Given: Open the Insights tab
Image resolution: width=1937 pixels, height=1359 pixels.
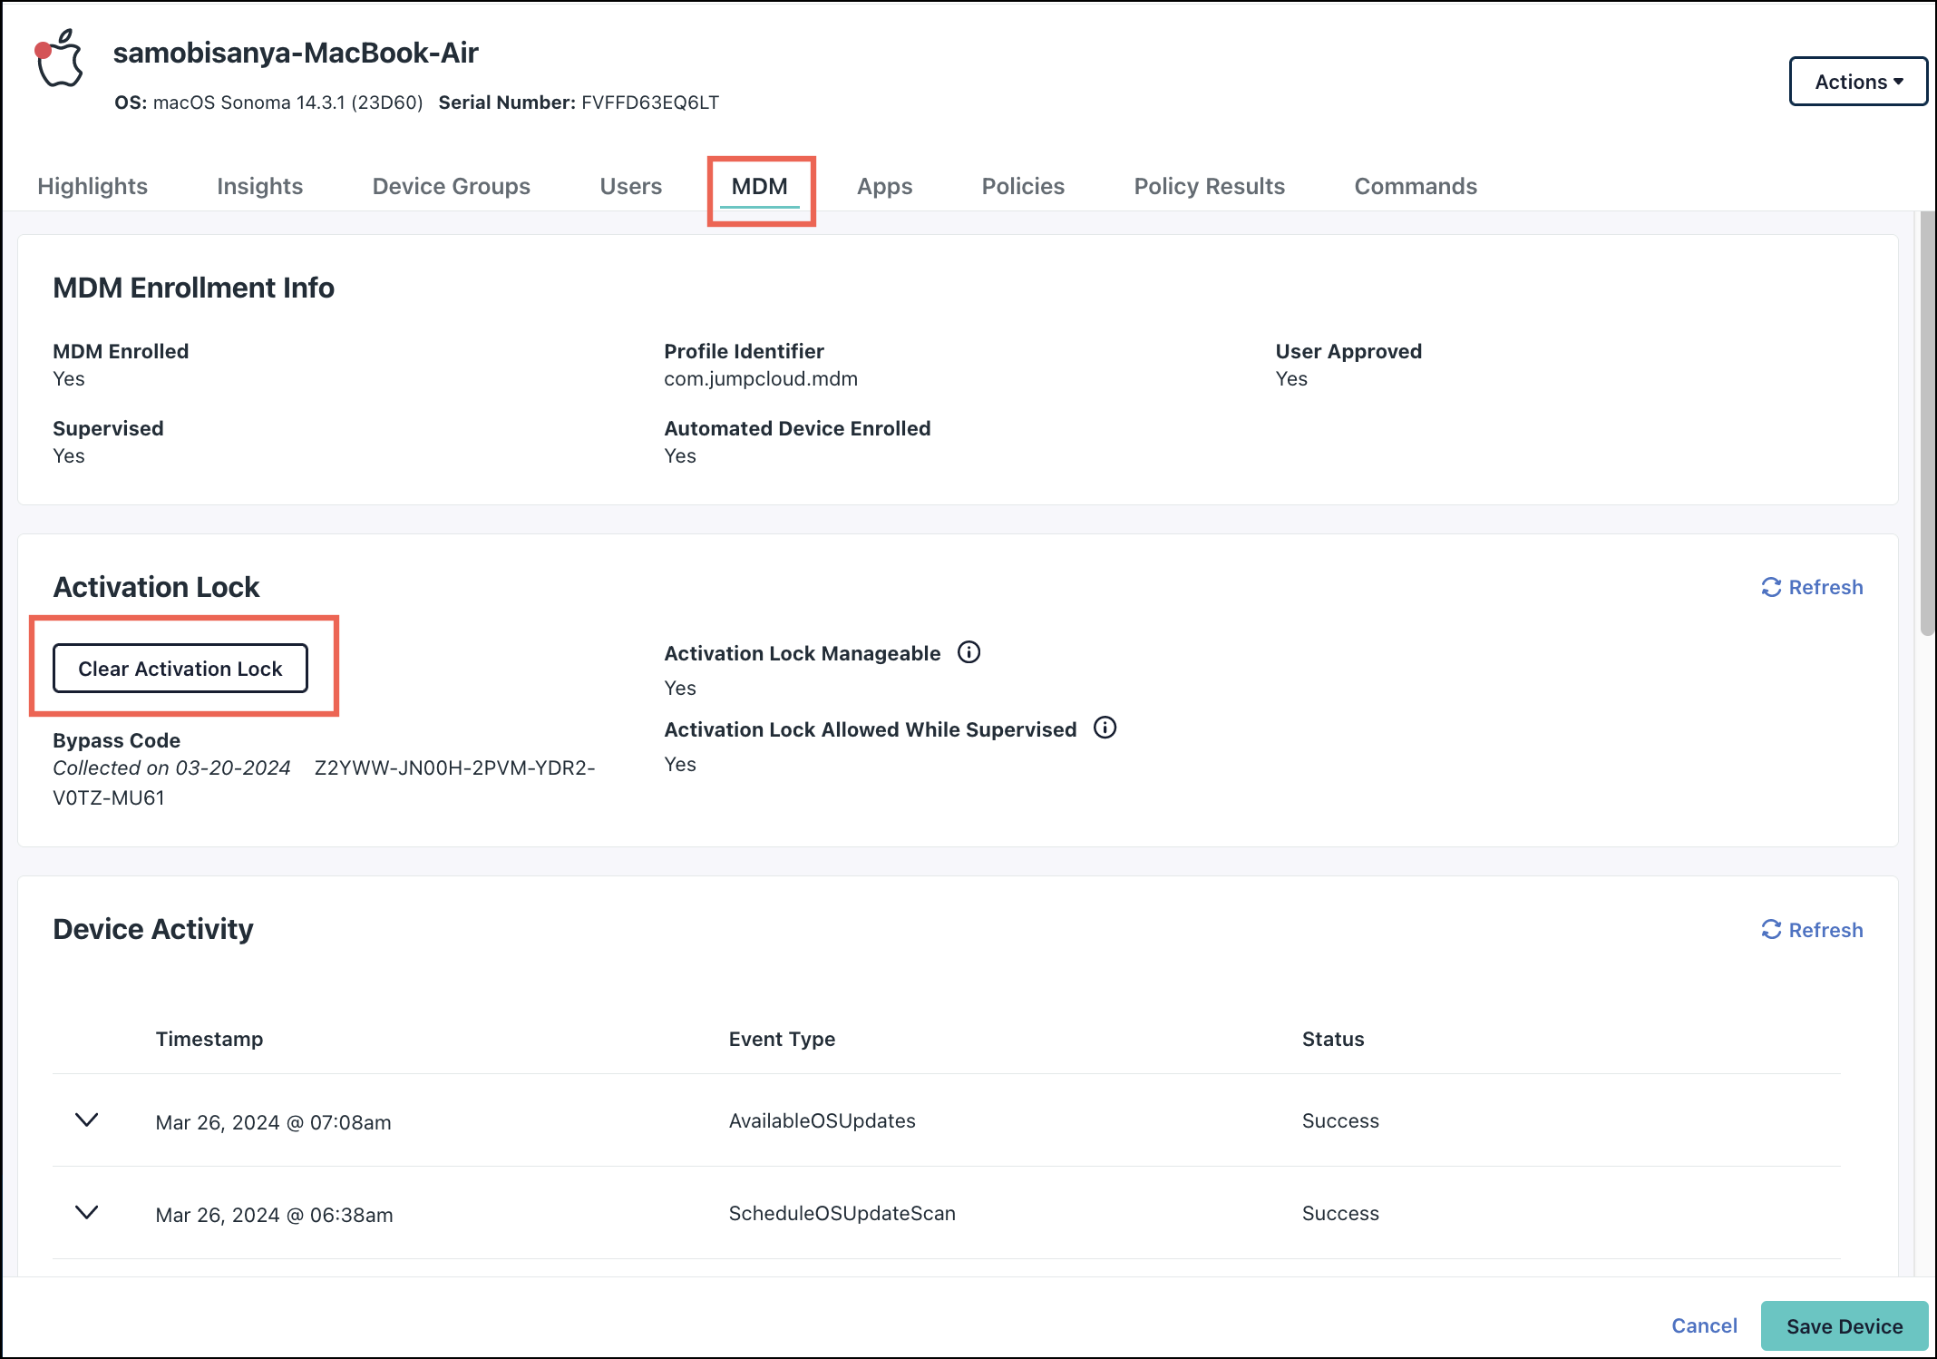Looking at the screenshot, I should (x=259, y=186).
